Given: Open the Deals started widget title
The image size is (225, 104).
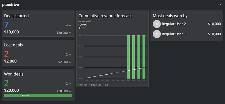Looking at the screenshot, I should pos(16,16).
